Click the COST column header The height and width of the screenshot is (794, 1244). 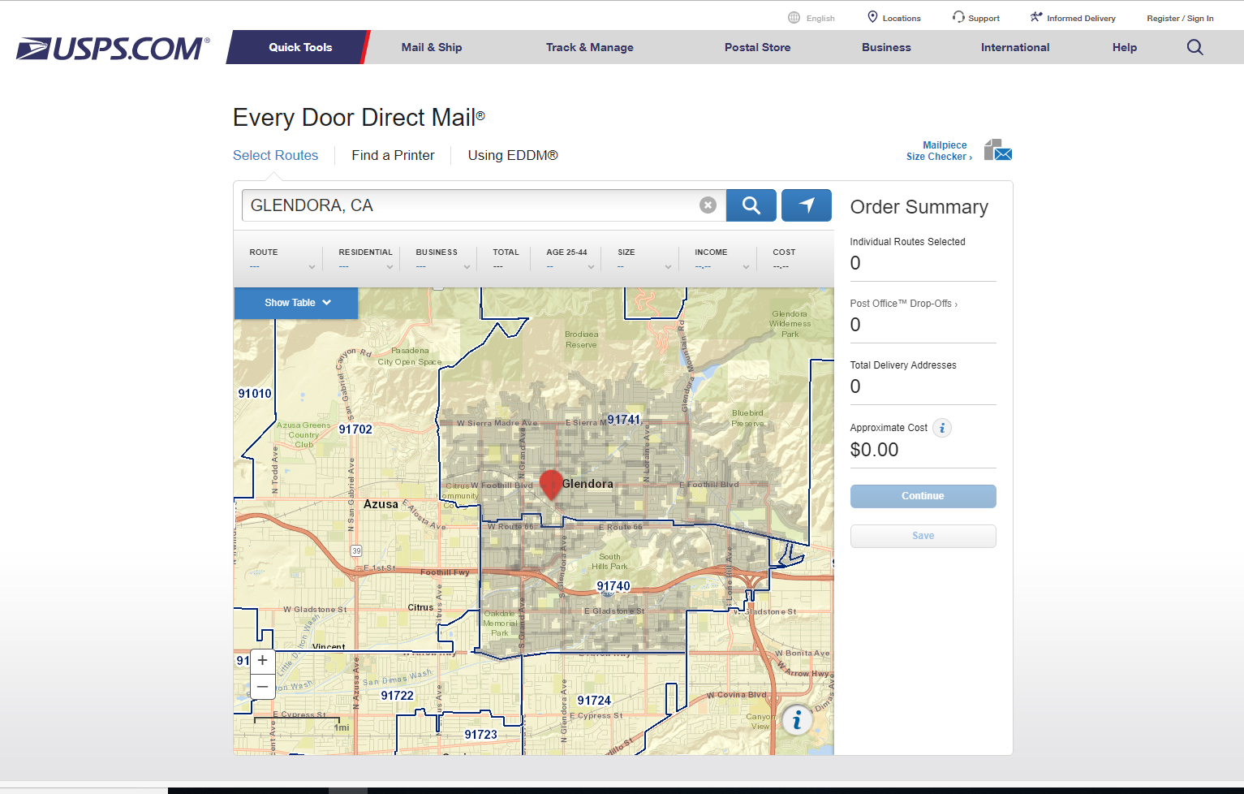point(784,252)
